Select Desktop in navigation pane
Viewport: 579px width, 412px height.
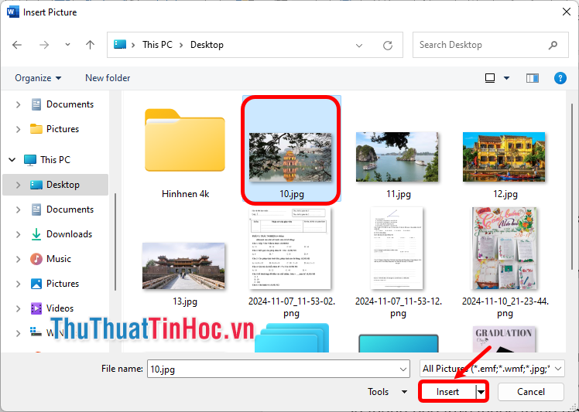point(55,185)
